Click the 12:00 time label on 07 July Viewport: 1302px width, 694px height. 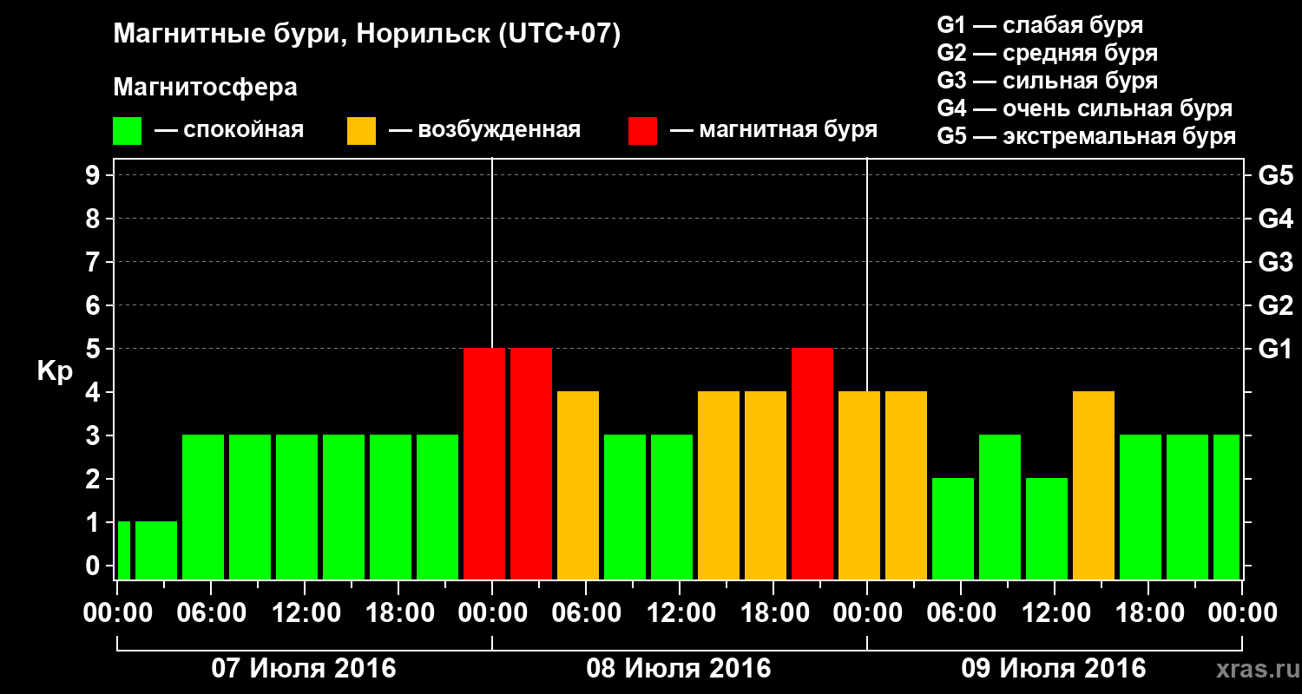pyautogui.click(x=305, y=613)
